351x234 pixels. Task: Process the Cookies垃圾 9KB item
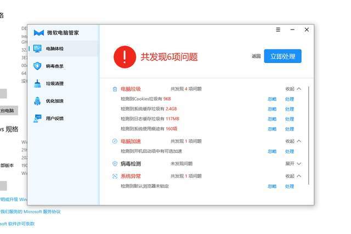point(290,99)
